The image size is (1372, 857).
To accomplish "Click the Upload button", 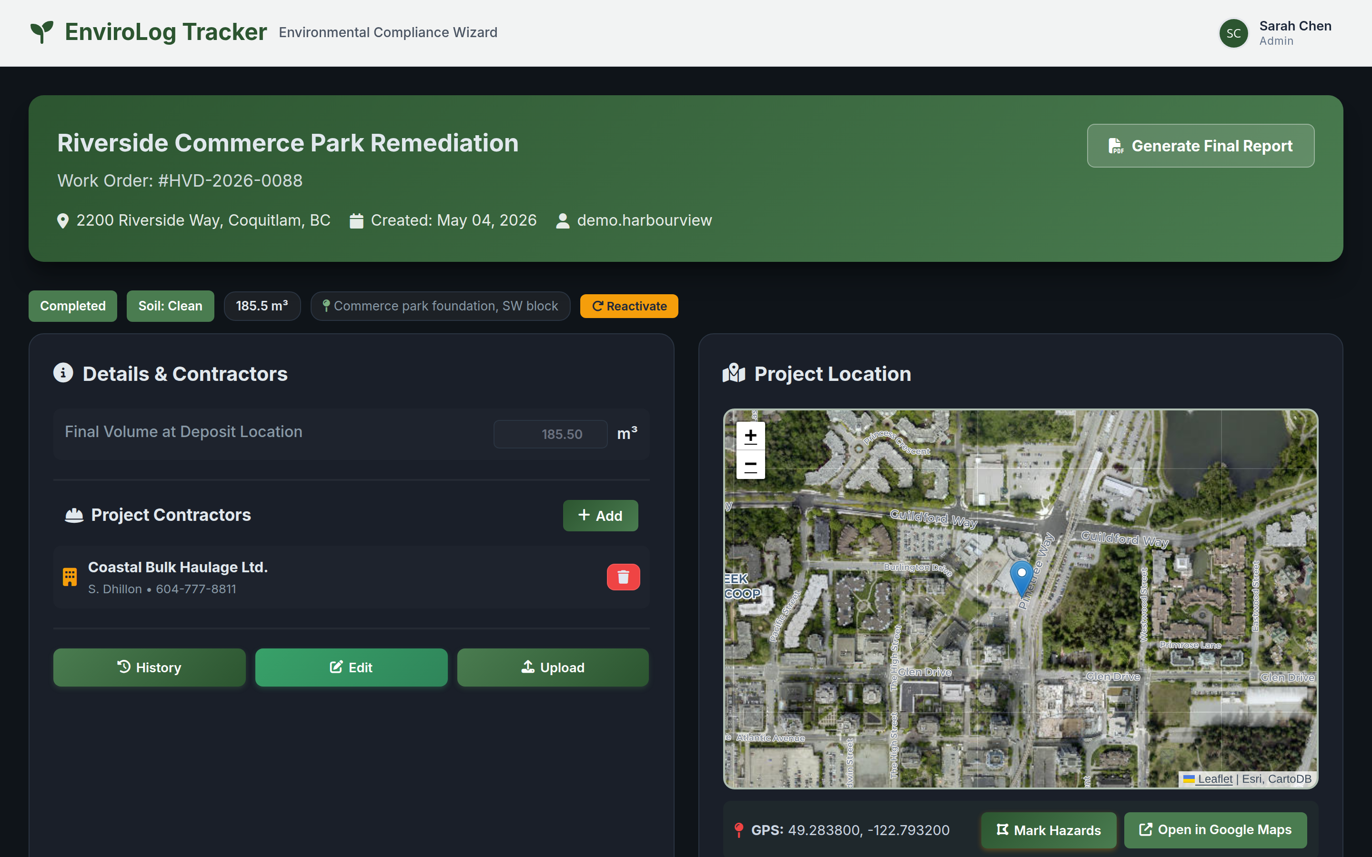I will 553,667.
